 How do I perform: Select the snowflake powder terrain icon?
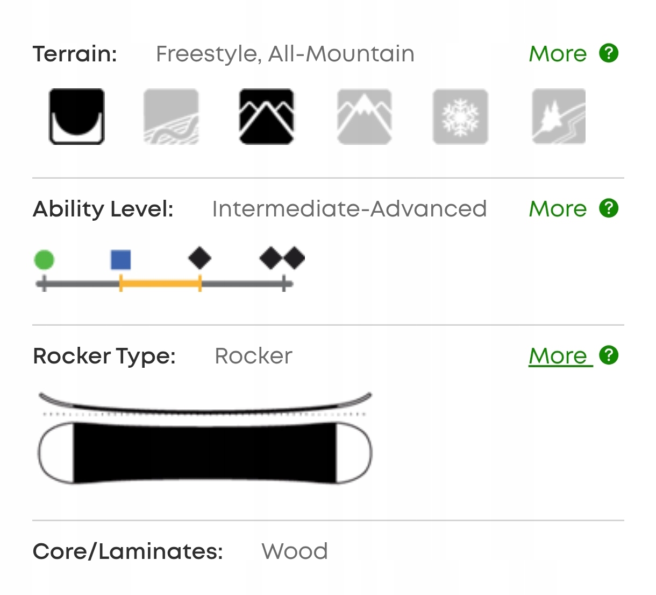(460, 117)
